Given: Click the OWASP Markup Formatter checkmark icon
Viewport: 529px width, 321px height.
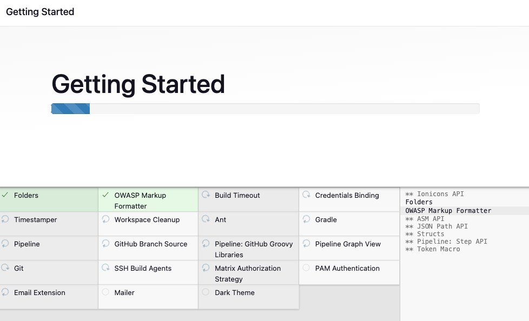Looking at the screenshot, I should [105, 195].
